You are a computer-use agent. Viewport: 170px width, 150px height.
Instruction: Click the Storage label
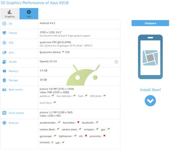(x=13, y=80)
